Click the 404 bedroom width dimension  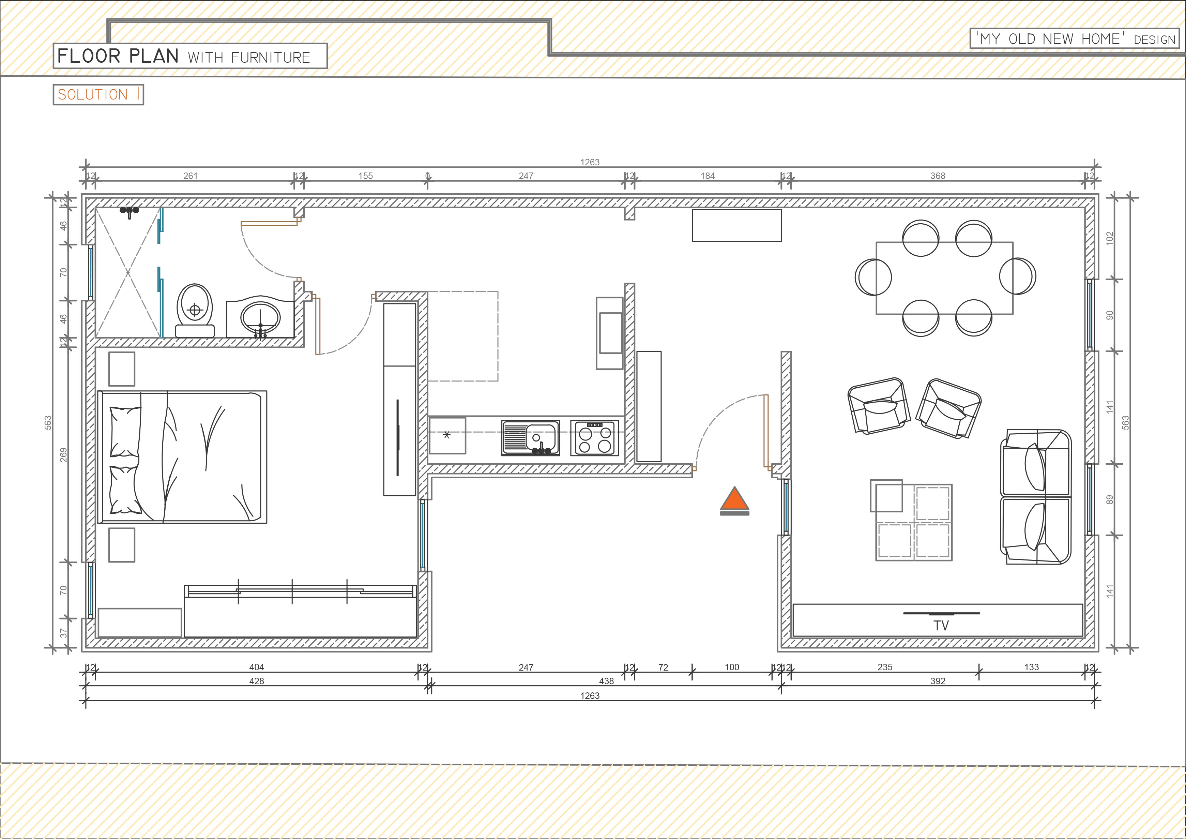pyautogui.click(x=256, y=667)
